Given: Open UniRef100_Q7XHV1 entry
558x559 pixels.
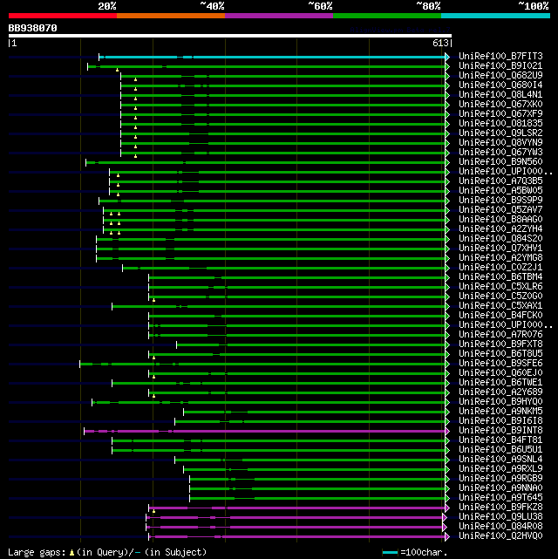Looking at the screenshot, I should coord(500,249).
